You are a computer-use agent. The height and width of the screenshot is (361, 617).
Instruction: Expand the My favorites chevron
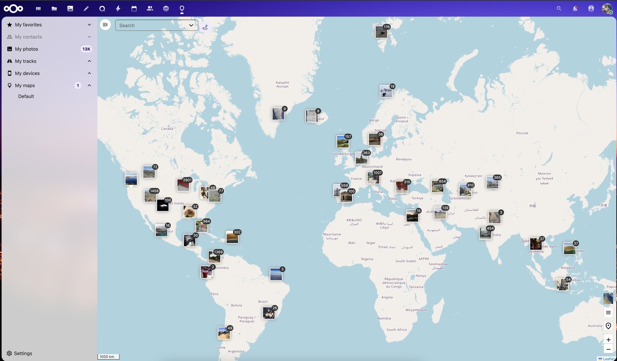pyautogui.click(x=89, y=25)
